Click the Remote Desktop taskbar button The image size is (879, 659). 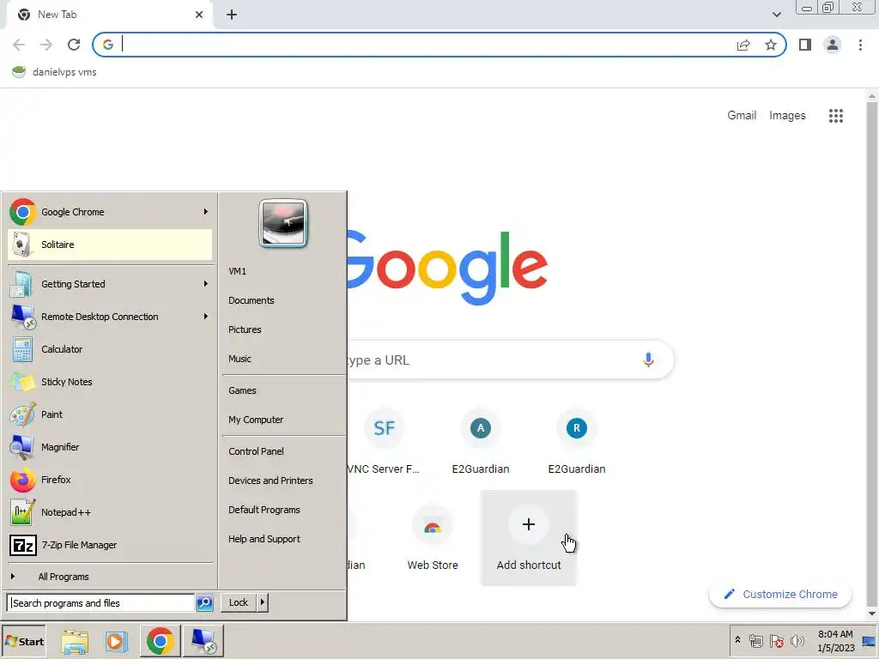click(203, 641)
